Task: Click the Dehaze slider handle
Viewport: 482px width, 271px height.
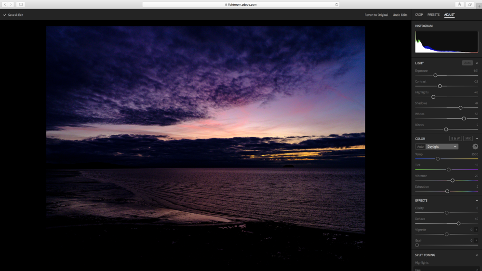Action: (459, 223)
